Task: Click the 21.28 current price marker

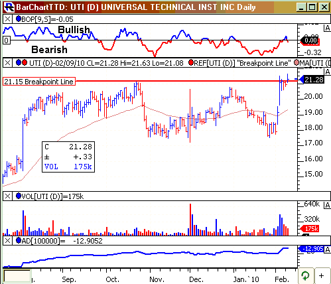Action: pos(312,80)
